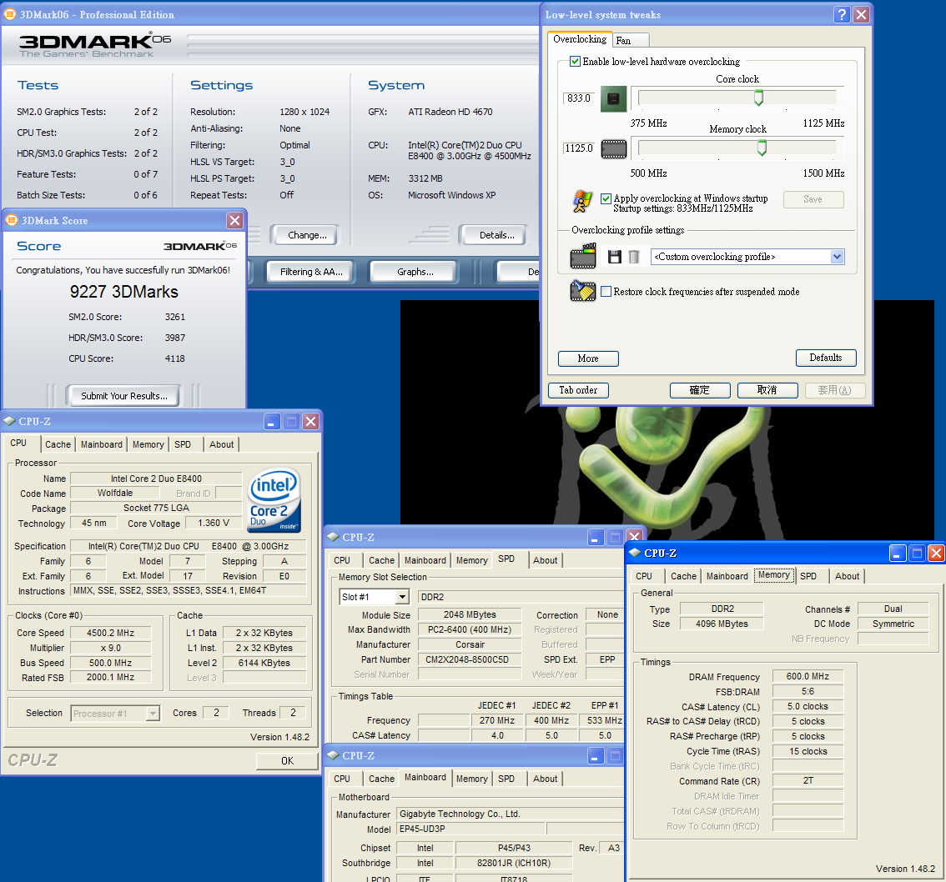Switch to the About tab in CPU-Z processor window
The width and height of the screenshot is (946, 882).
[221, 444]
